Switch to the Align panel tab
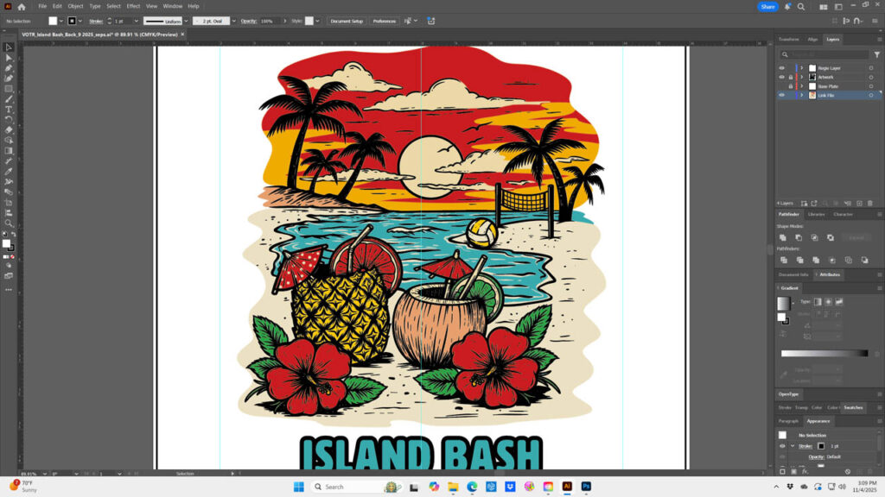 (812, 39)
